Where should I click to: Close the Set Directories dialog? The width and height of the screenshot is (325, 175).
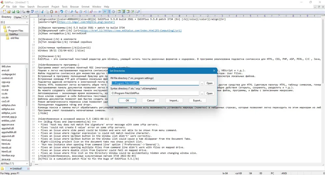[214, 71]
